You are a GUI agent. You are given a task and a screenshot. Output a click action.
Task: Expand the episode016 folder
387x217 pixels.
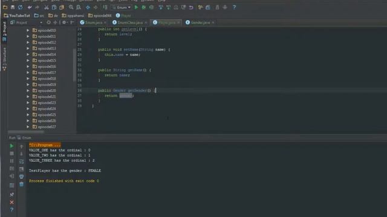point(28,66)
